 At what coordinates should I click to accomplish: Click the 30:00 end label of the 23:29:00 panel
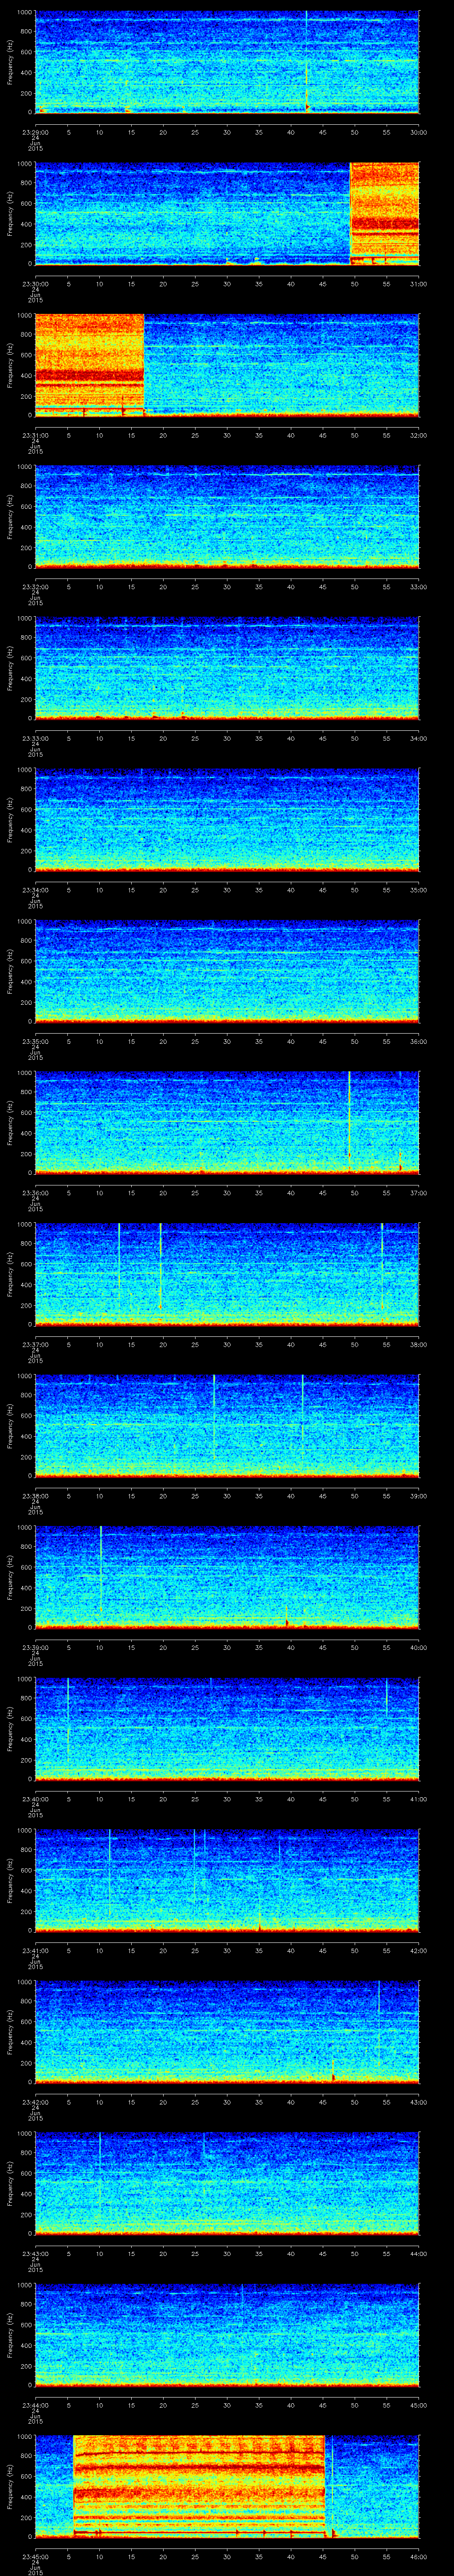pyautogui.click(x=419, y=132)
